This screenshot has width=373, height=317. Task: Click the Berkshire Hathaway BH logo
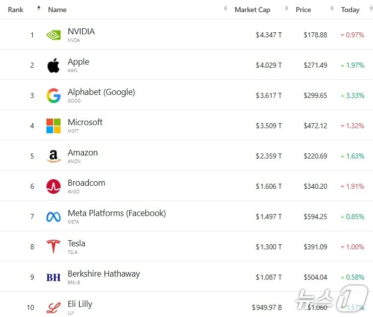pos(54,277)
